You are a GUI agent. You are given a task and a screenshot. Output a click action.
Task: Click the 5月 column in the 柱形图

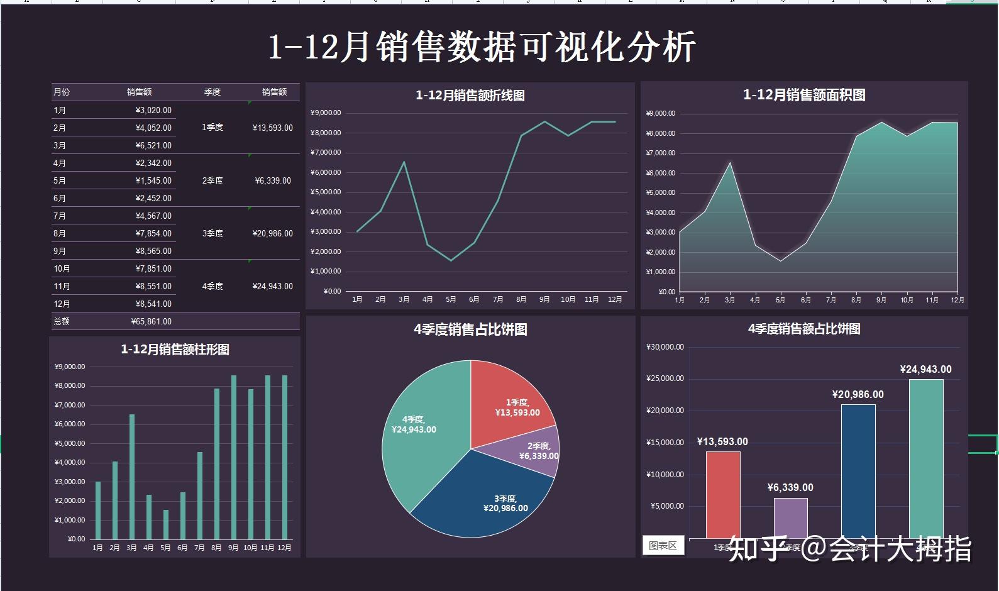pos(166,524)
